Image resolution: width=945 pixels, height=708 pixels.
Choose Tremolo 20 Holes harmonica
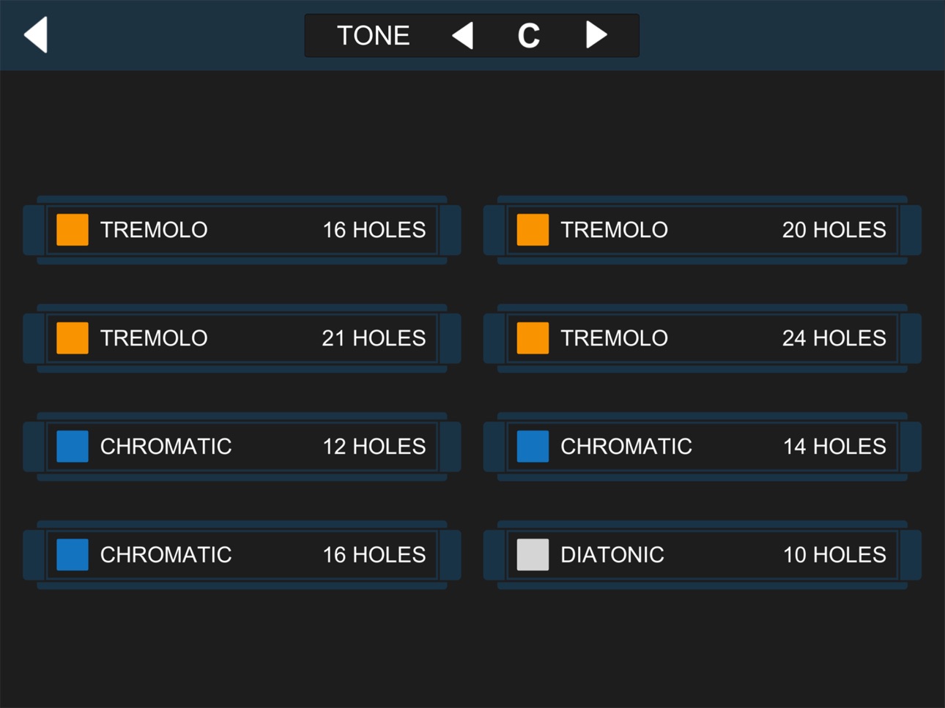point(702,230)
